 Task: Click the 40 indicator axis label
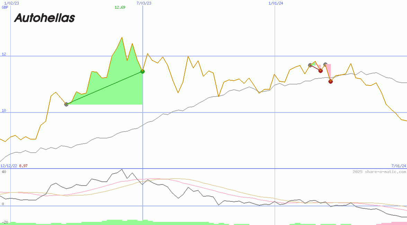coord(4,172)
